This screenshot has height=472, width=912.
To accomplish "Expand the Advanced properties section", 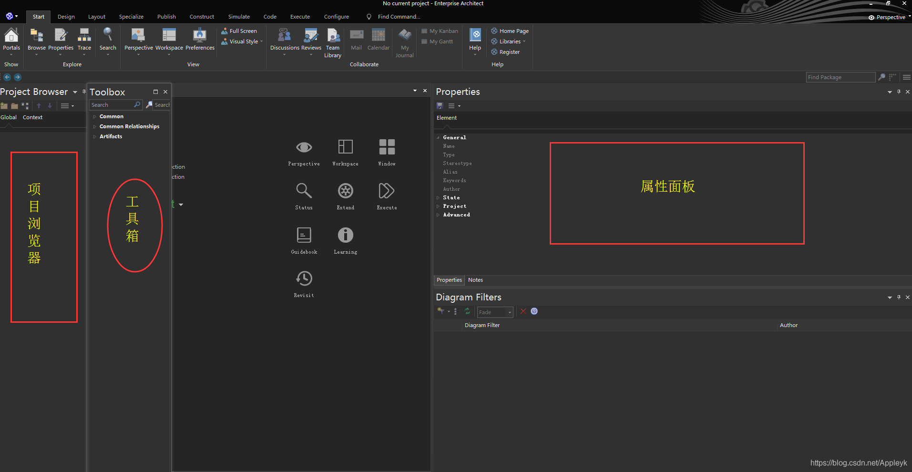I will [438, 215].
